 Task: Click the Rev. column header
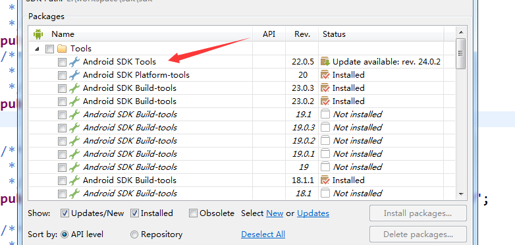[302, 34]
